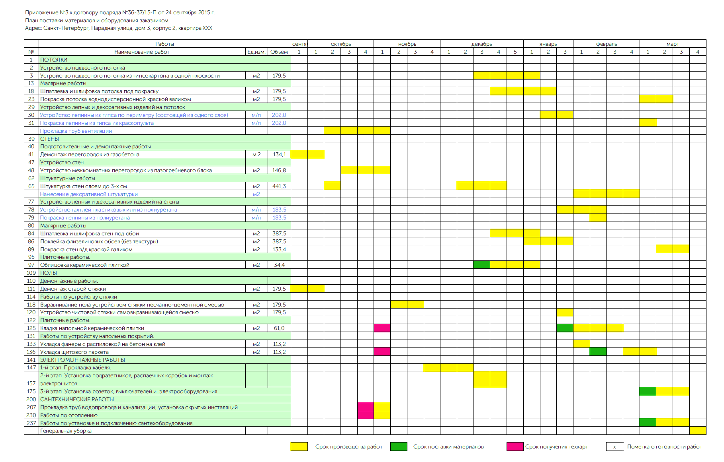Click the '134,1' volume value

tap(279, 154)
